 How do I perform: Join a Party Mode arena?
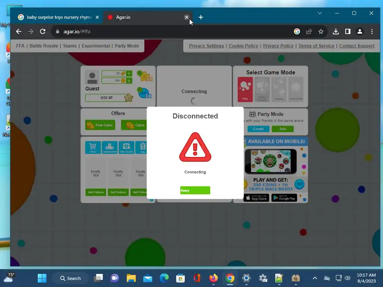click(283, 129)
